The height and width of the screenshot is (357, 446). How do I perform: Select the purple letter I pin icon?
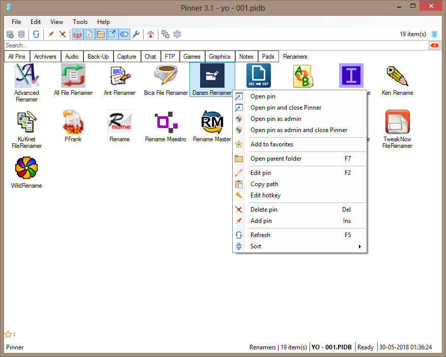coord(351,75)
